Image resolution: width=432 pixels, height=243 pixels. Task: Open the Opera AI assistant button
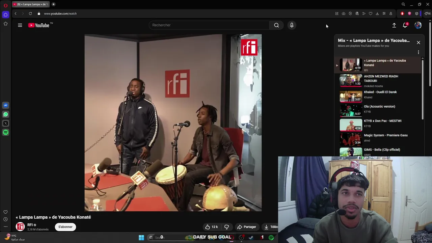click(427, 13)
